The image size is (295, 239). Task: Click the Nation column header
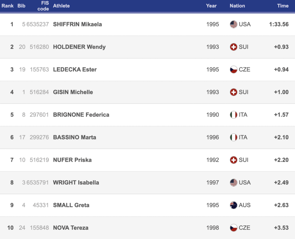tap(237, 6)
